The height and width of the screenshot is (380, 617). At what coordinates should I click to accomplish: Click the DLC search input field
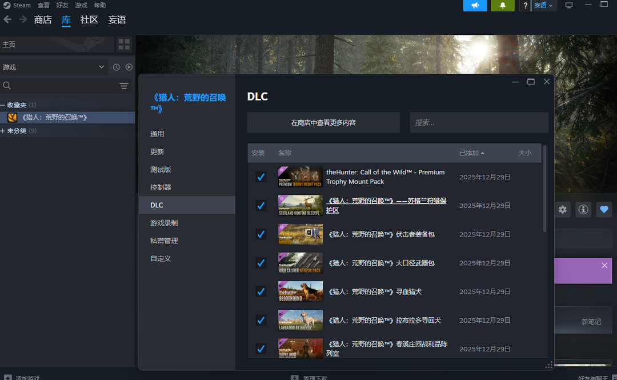pyautogui.click(x=479, y=122)
